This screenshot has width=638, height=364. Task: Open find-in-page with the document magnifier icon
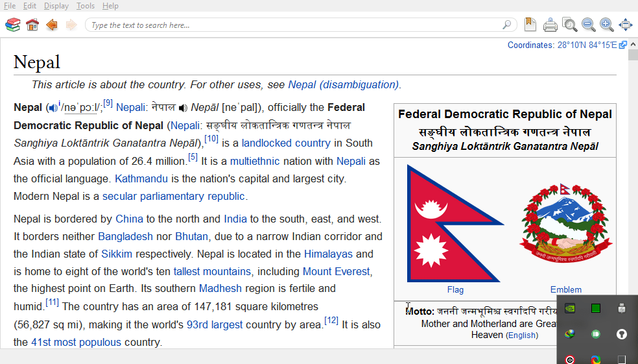(x=569, y=25)
